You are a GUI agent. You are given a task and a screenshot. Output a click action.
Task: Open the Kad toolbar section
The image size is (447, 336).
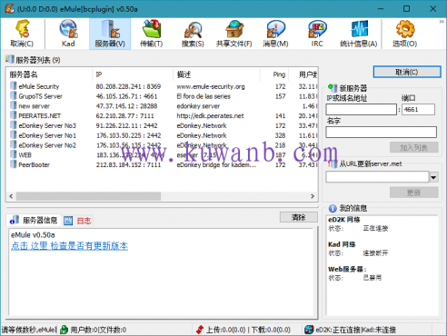[x=68, y=34]
